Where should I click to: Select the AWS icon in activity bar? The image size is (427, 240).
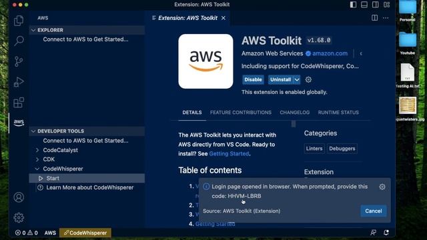coord(19,123)
